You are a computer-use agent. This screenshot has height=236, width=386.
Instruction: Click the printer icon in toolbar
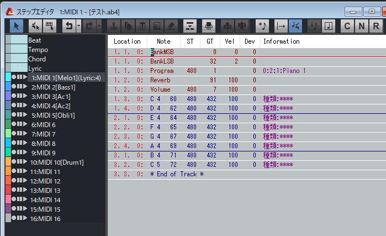(x=209, y=25)
